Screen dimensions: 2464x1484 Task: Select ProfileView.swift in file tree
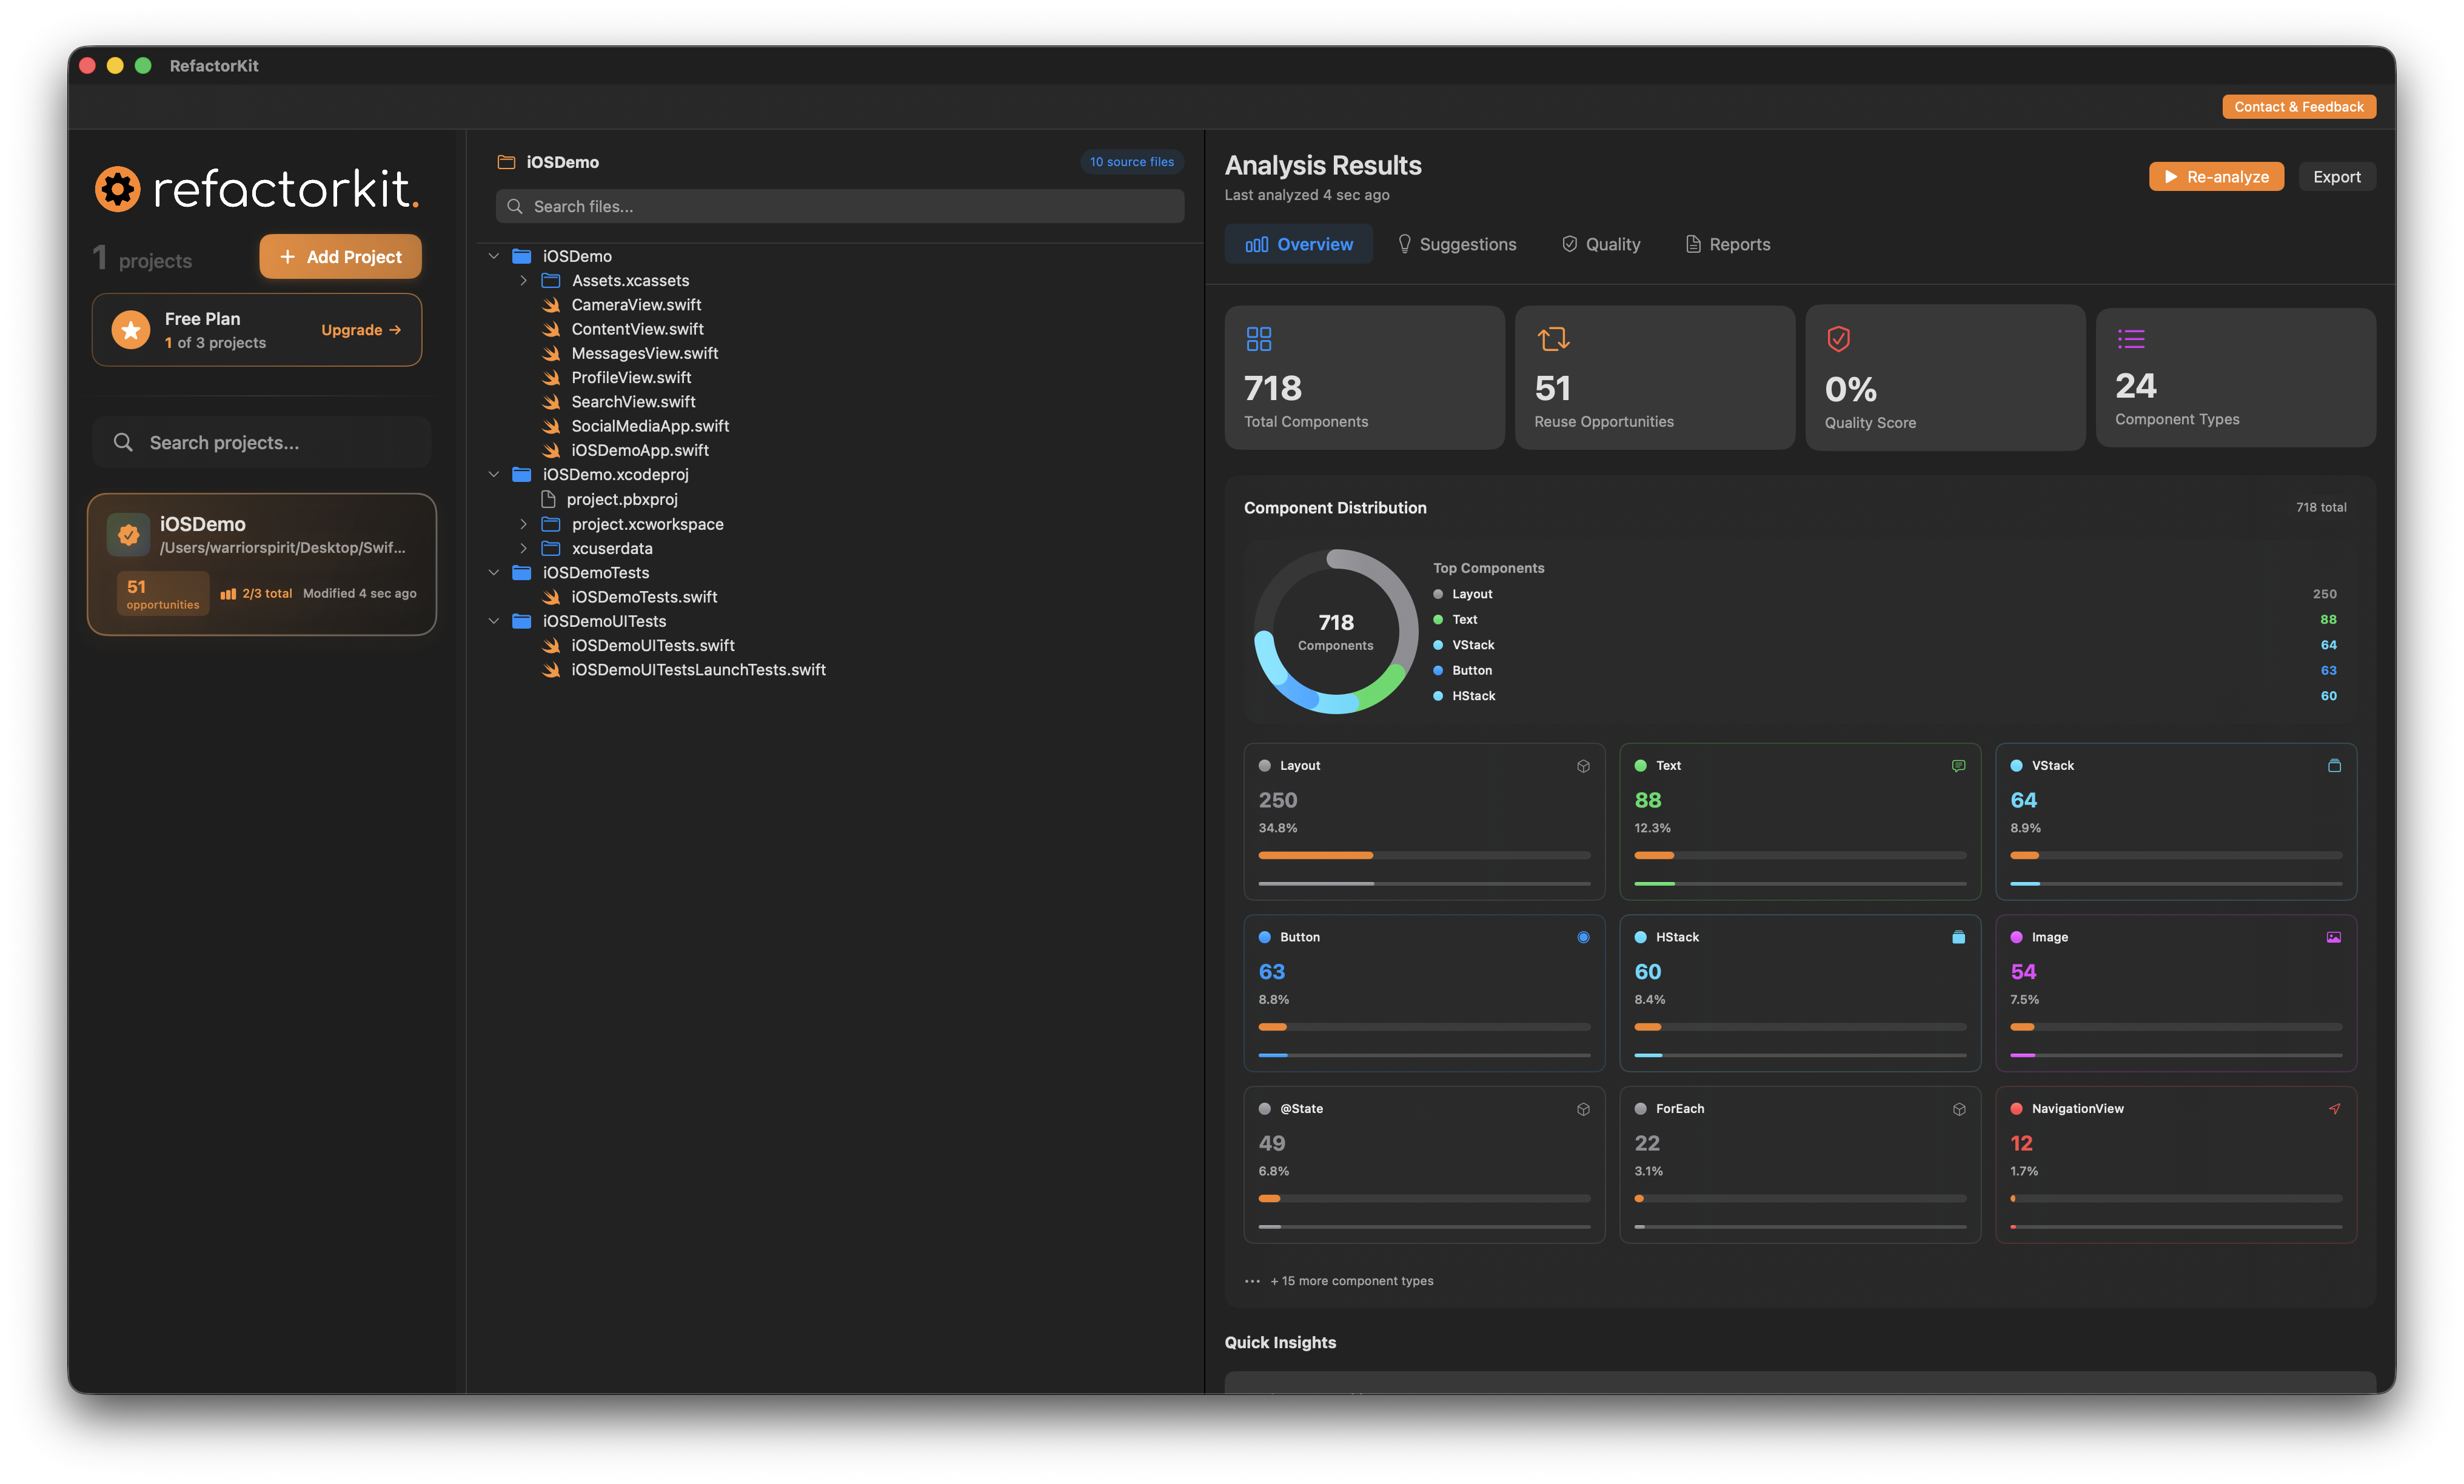point(631,378)
